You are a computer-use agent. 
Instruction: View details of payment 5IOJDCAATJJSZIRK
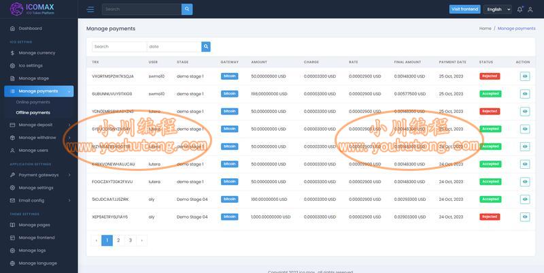coord(525,199)
